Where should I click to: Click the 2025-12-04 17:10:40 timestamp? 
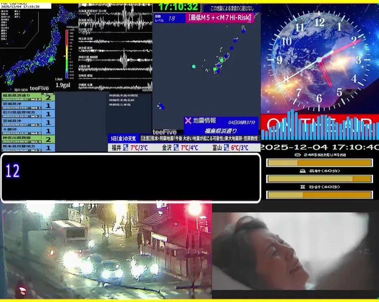pos(320,147)
